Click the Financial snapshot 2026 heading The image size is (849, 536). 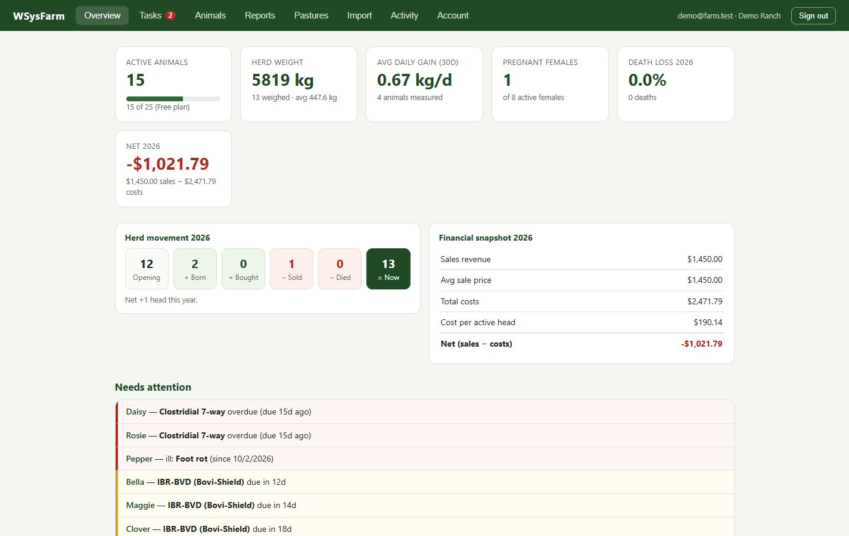pyautogui.click(x=486, y=238)
